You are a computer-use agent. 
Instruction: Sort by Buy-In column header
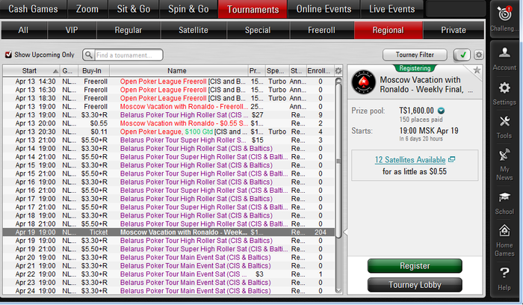click(x=92, y=71)
